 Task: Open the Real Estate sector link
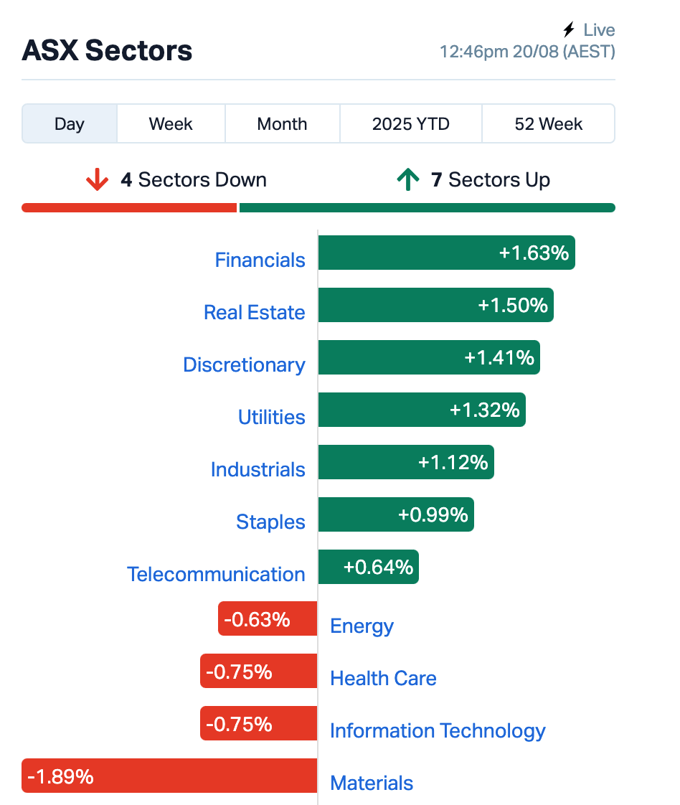point(255,312)
